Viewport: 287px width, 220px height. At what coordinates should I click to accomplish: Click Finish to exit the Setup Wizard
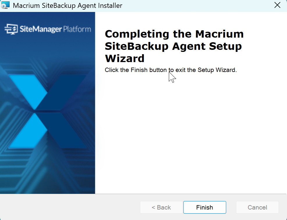[x=205, y=207]
